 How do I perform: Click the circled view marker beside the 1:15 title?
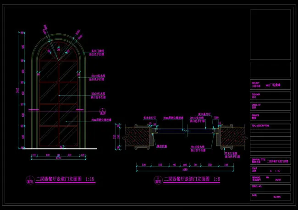(x=29, y=180)
